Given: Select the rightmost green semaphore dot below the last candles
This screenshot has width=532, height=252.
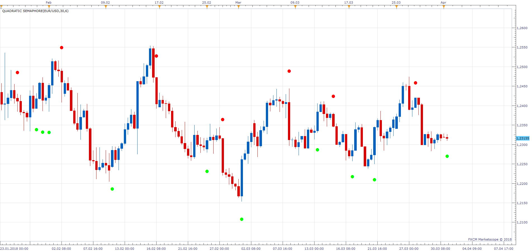Looking at the screenshot, I should (x=447, y=156).
